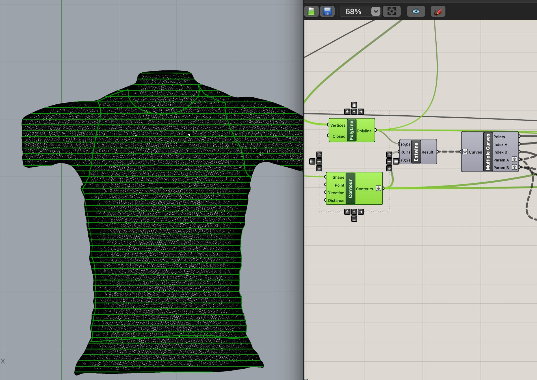This screenshot has width=537, height=380.
Task: Click the Param A output label
Action: (x=501, y=160)
